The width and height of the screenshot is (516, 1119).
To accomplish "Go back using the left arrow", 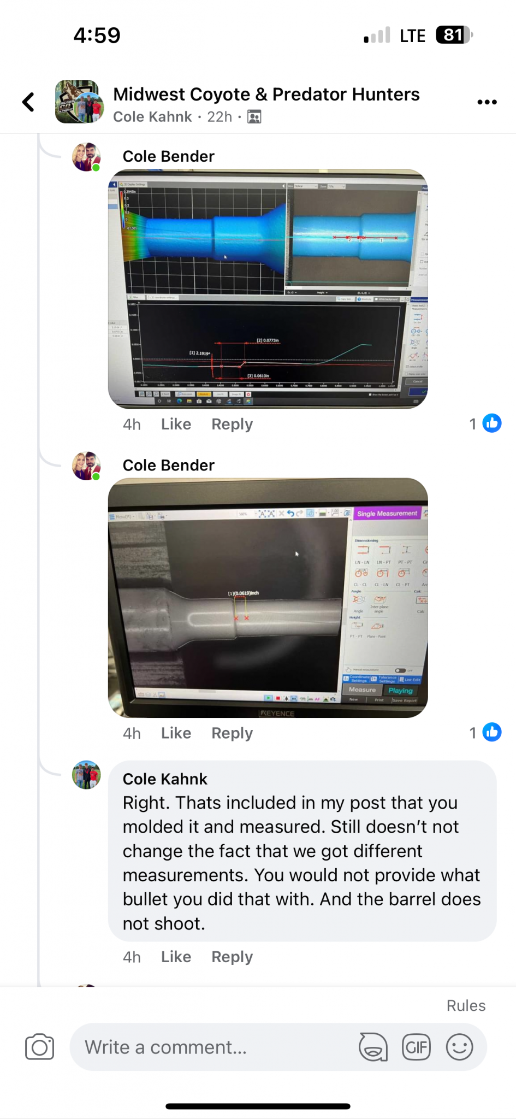I will tap(28, 102).
